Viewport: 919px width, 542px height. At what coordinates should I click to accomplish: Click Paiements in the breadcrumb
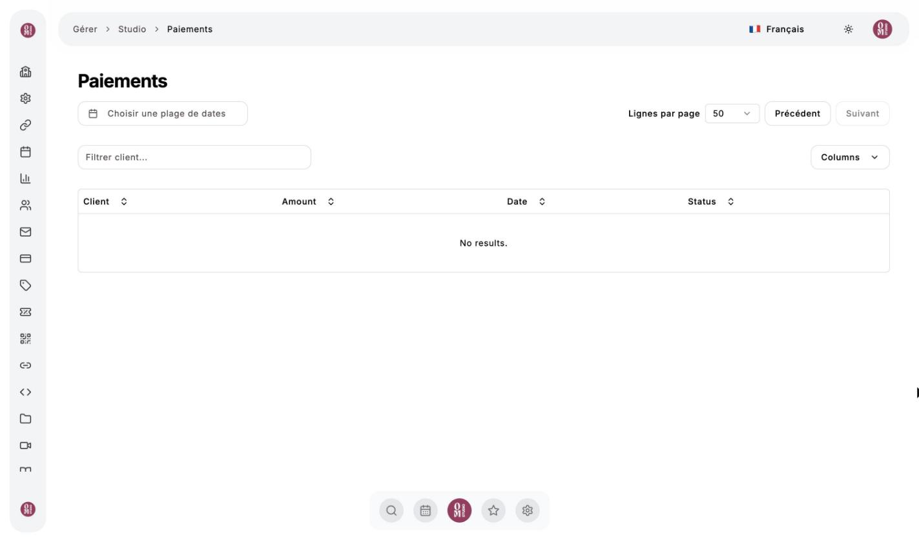[x=190, y=29]
